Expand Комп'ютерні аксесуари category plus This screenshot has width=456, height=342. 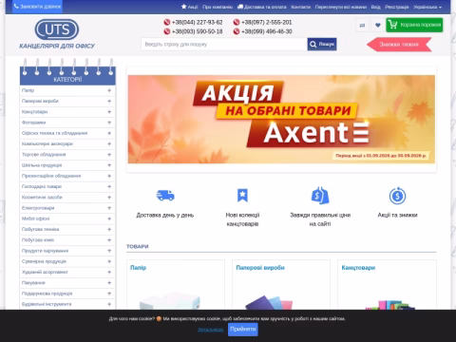pyautogui.click(x=109, y=143)
